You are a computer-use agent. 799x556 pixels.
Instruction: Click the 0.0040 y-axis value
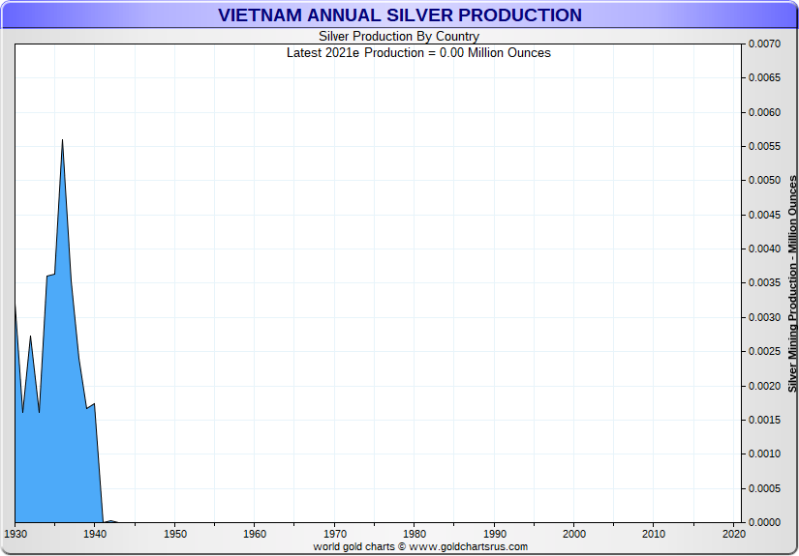pyautogui.click(x=764, y=249)
